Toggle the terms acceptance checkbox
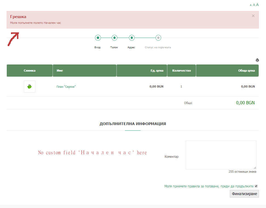 tap(256, 186)
